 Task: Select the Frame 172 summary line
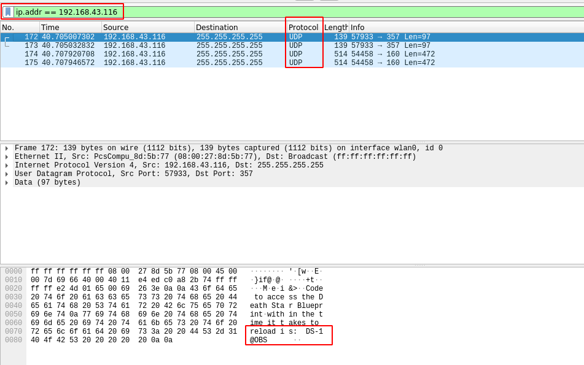(x=228, y=148)
